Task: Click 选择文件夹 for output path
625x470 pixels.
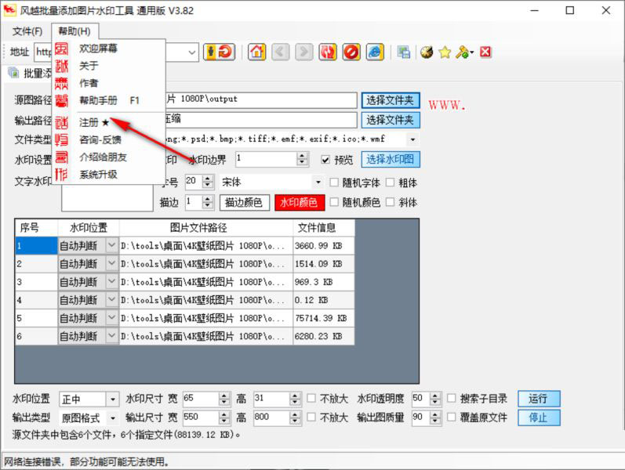Action: [391, 120]
